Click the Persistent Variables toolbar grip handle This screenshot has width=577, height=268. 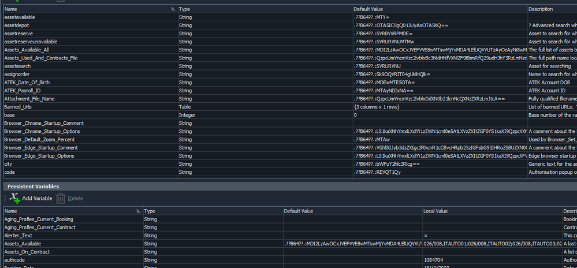[x=5, y=198]
